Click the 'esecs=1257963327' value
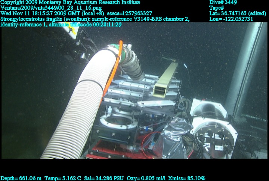 [130, 13]
